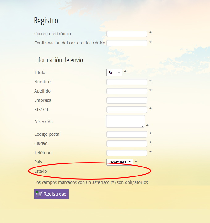The height and width of the screenshot is (223, 210).
Task: Click the Dirección label text
Action: (x=43, y=122)
